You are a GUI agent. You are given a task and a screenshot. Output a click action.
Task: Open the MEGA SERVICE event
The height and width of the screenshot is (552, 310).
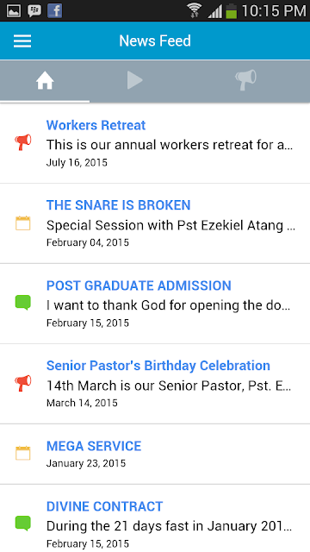[x=94, y=446]
